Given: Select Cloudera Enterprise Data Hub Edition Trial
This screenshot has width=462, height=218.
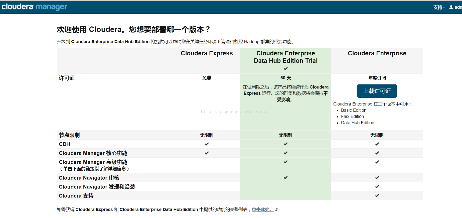Looking at the screenshot, I should coord(285,57).
